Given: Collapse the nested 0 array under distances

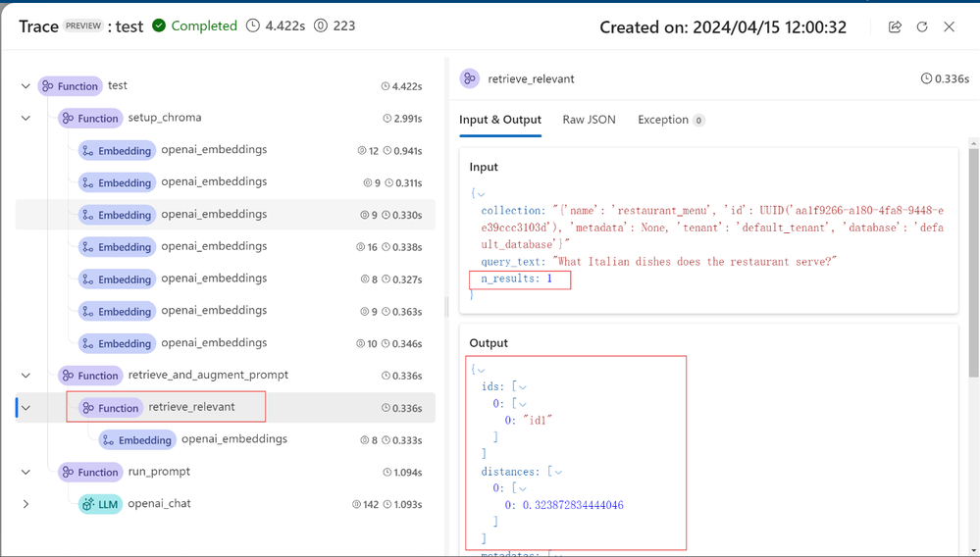Looking at the screenshot, I should pos(523,488).
